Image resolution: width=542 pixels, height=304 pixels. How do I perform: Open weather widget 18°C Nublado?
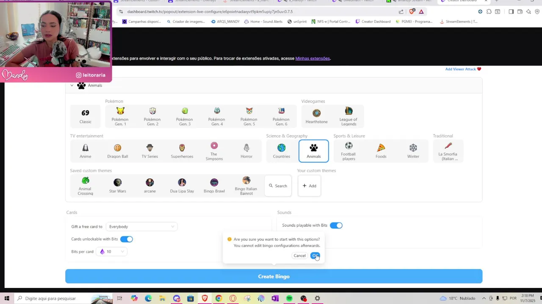pyautogui.click(x=457, y=298)
